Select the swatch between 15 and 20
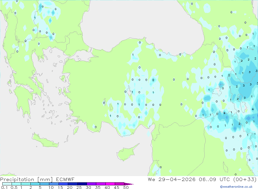 point(63,184)
